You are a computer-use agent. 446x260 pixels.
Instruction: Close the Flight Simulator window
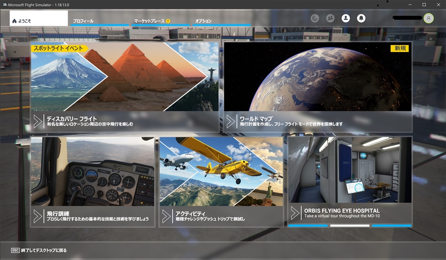point(438,5)
